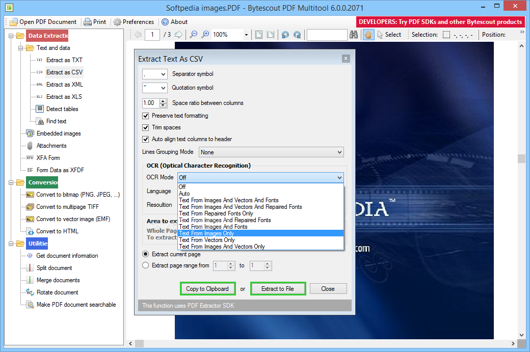Choose Text From Repaired Fonts Only
Viewport: 530px width, 352px height.
pos(260,213)
